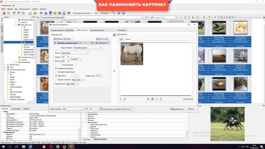Switch to the Гистограмма info tab
Viewport: 265px width, 149px height.
pos(16,109)
